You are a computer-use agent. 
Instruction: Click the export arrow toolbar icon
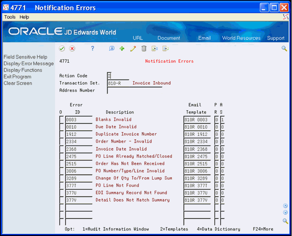pyautogui.click(x=166, y=49)
